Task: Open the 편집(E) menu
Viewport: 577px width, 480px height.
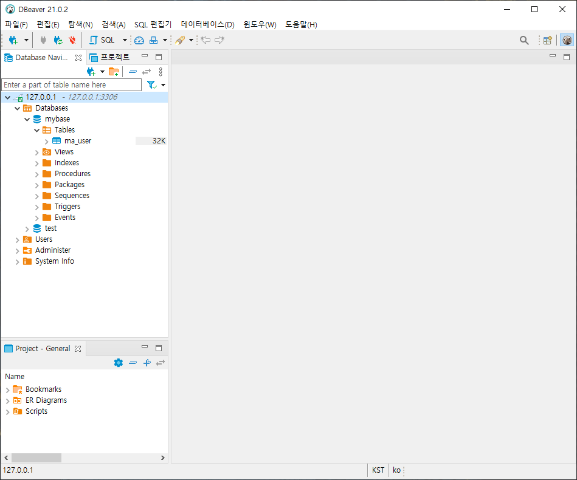Action: pyautogui.click(x=48, y=25)
